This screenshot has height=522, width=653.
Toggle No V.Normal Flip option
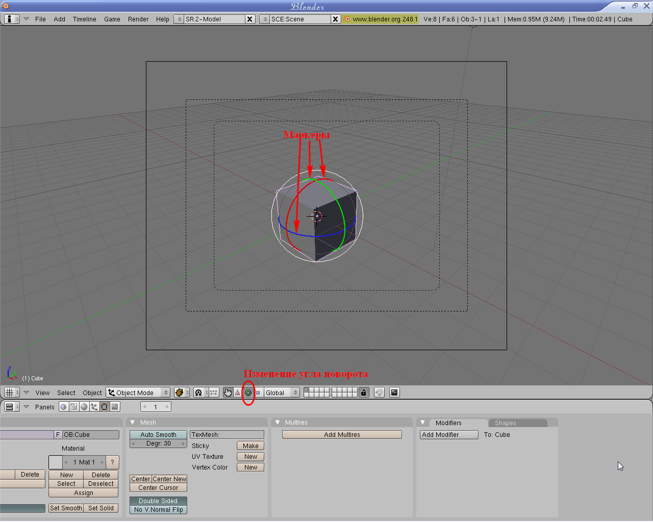coord(158,510)
